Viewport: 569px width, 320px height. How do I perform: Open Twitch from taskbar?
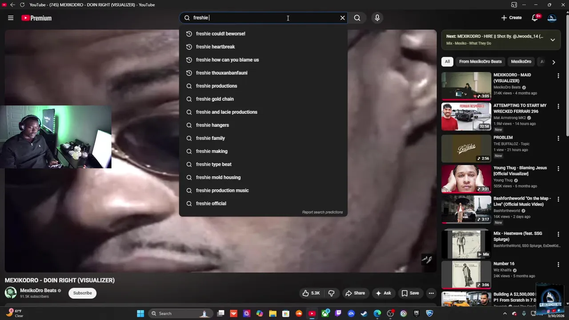tap(338, 313)
